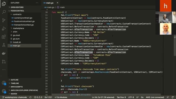Click the orange h logo tile

click(166, 6)
